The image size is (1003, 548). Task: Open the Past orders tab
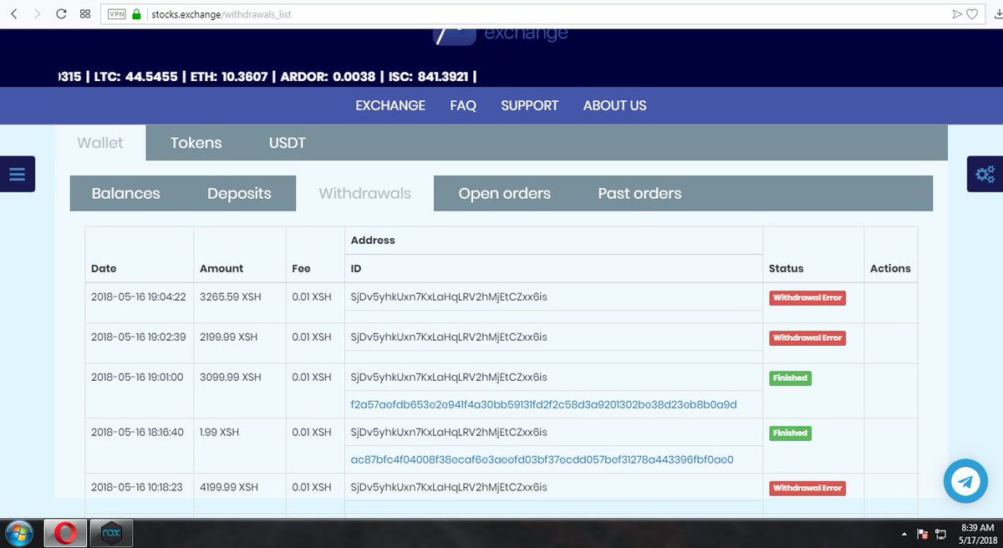click(x=640, y=193)
